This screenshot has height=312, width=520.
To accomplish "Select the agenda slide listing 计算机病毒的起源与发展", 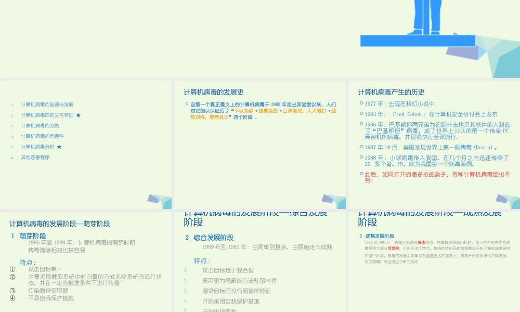I will [86, 145].
